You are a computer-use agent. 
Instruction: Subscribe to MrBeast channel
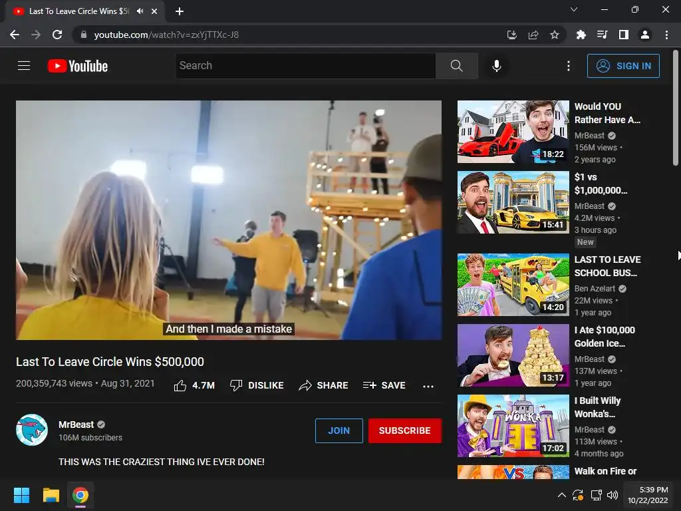tap(405, 430)
